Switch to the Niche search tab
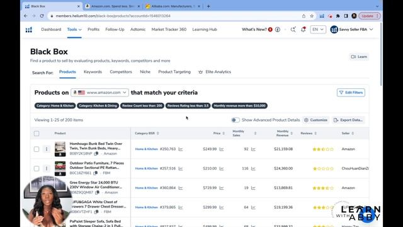Screen dimensions: 403x227 point(145,72)
